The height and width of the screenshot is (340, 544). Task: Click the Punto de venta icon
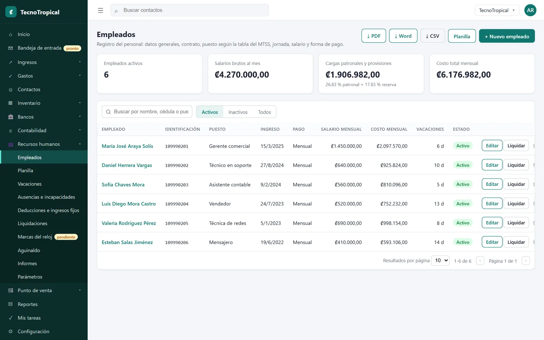pyautogui.click(x=11, y=291)
